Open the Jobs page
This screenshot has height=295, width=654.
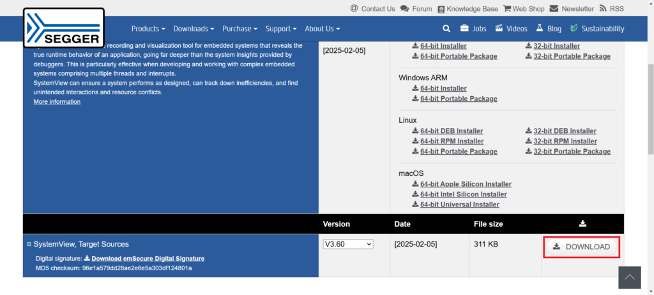click(x=473, y=29)
